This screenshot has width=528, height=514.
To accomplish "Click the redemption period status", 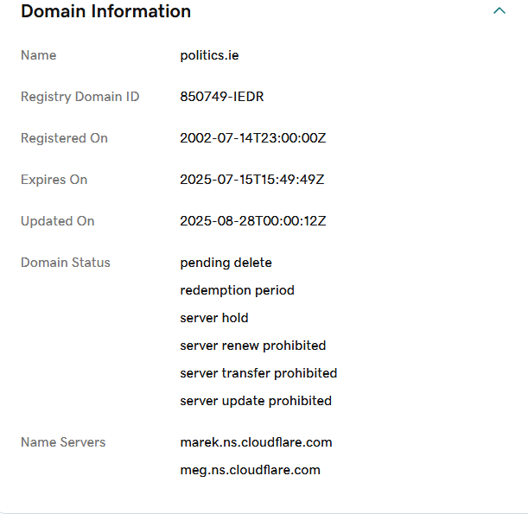I will (x=237, y=290).
